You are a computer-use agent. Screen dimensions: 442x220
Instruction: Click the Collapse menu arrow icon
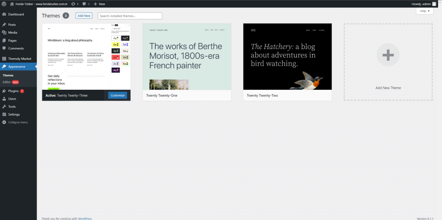[x=4, y=123]
